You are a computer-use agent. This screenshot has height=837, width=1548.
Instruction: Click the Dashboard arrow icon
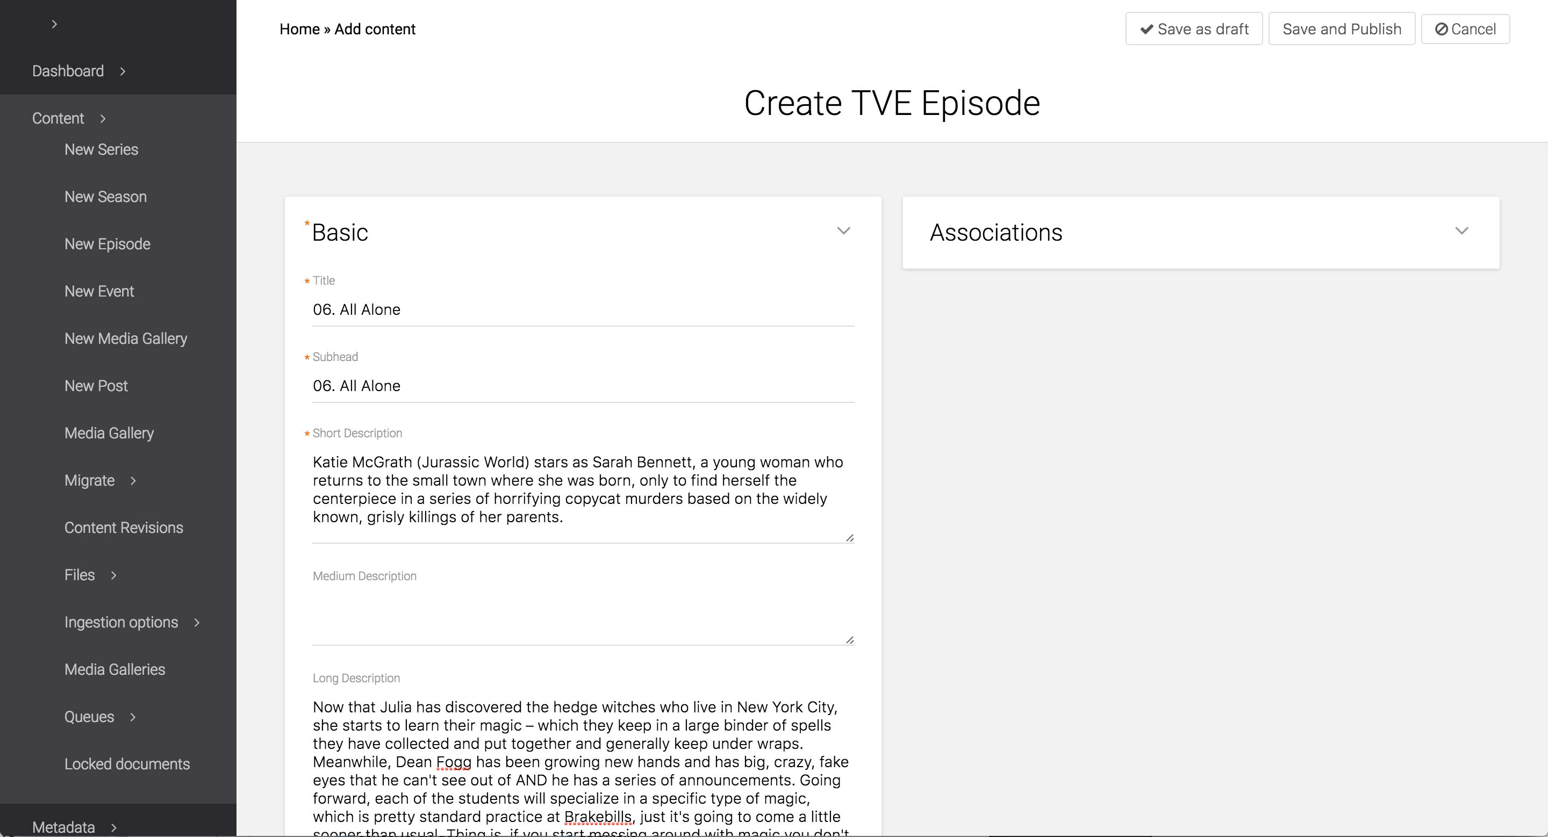coord(123,71)
